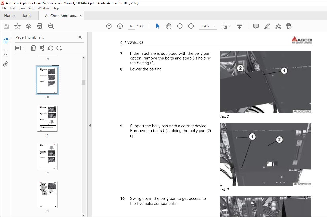Open thumbnail options dropdown menu
This screenshot has width=327, height=217.
pos(20,48)
